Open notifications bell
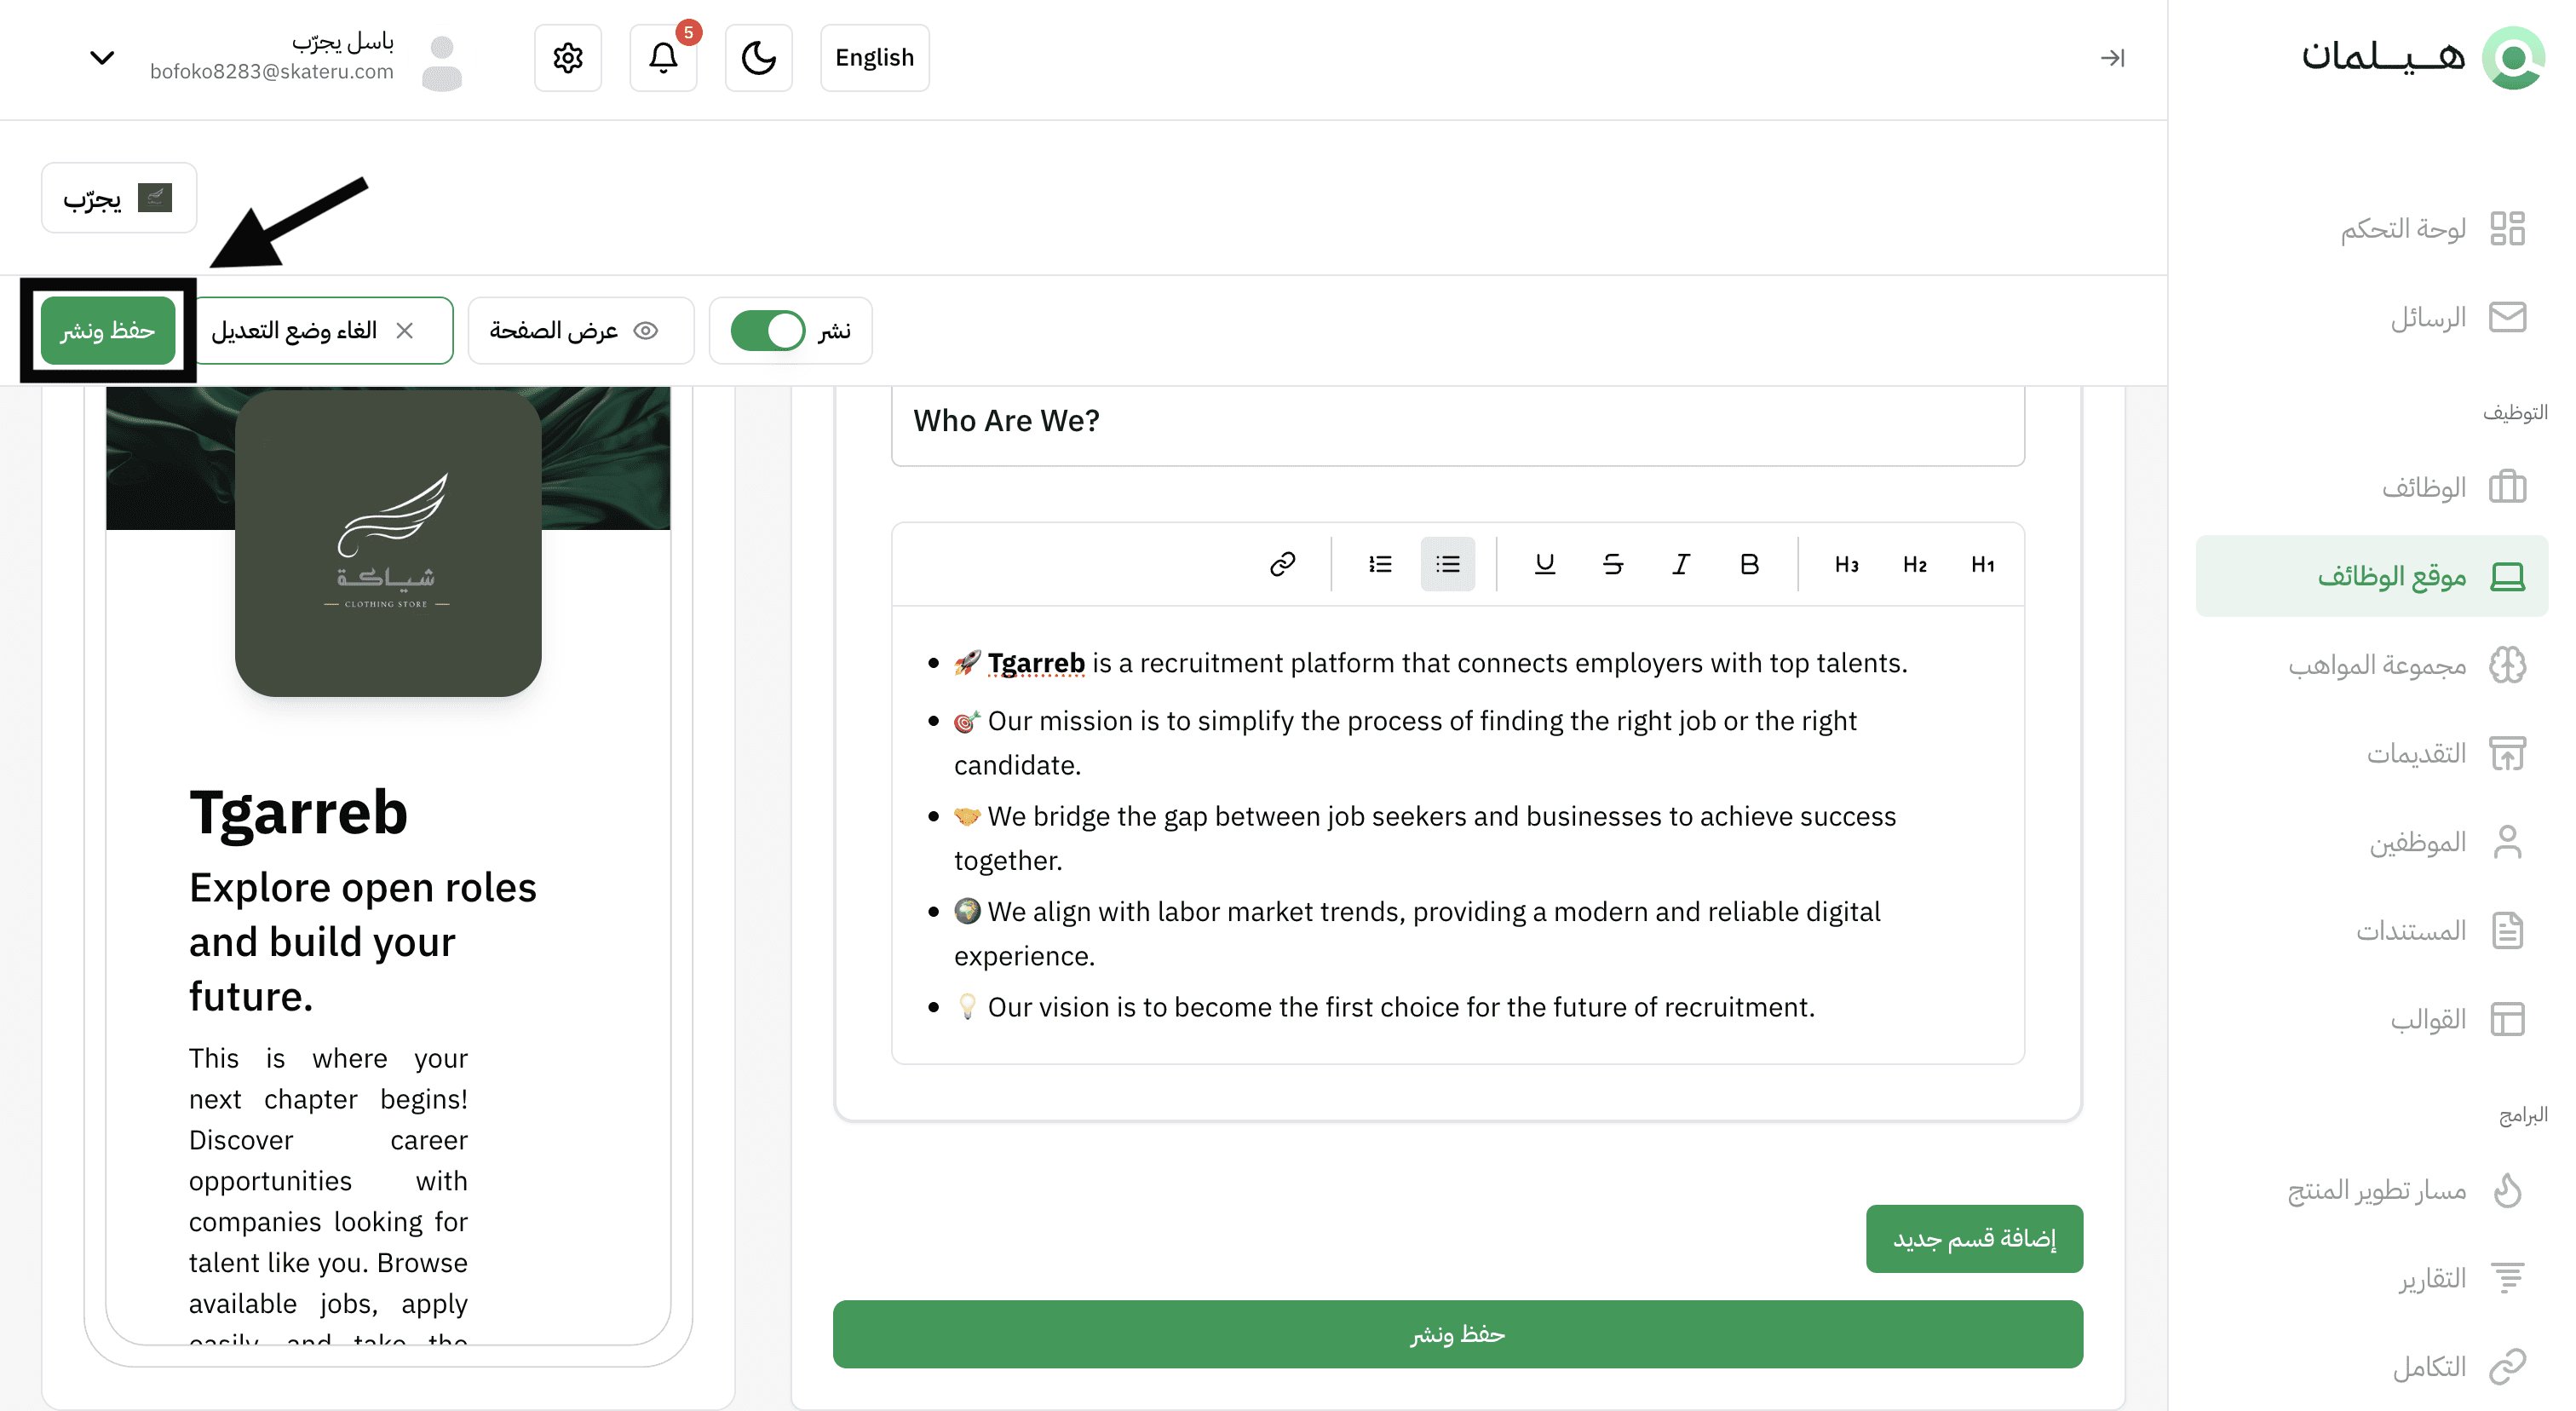 coord(663,58)
